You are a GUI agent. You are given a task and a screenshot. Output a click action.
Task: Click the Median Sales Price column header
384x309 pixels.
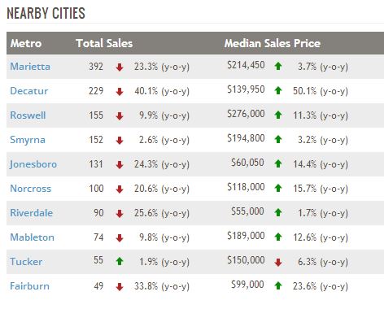273,43
